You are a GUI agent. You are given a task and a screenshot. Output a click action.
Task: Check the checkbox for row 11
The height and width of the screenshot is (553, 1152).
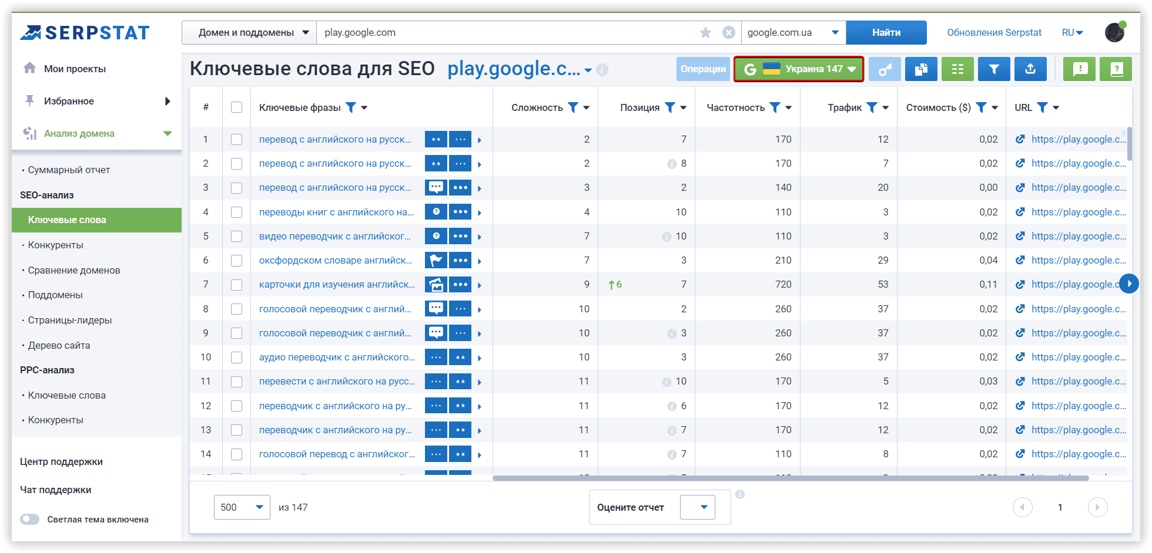coord(237,382)
